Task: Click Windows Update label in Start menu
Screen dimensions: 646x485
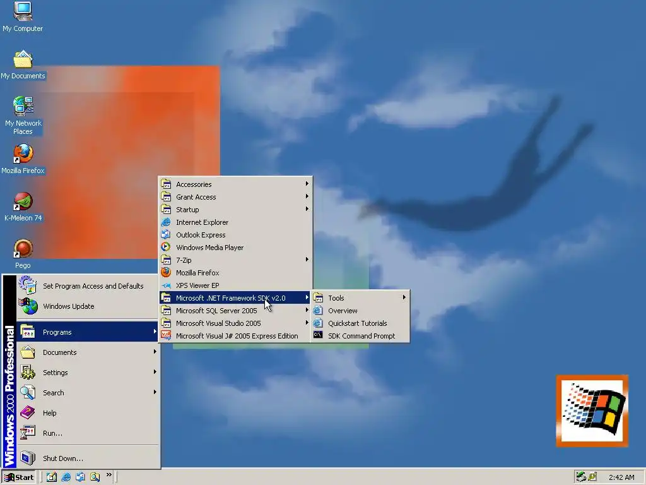Action: [68, 306]
